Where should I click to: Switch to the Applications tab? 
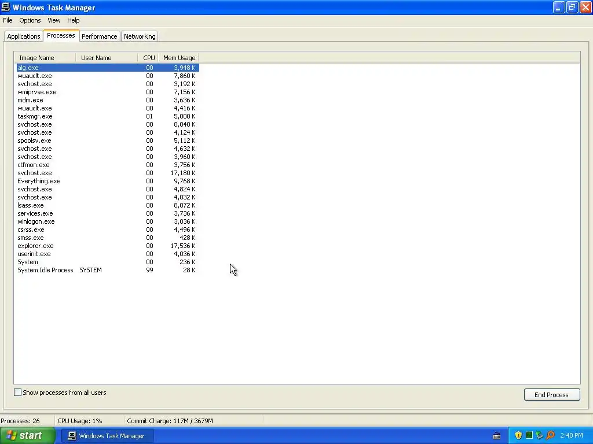click(23, 36)
